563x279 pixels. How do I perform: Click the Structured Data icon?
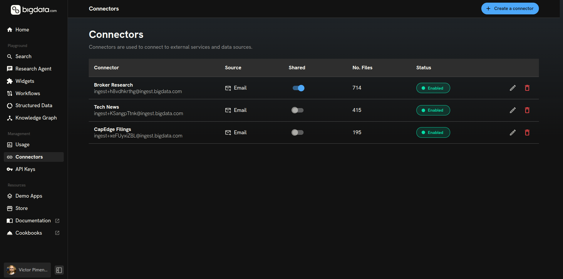point(10,106)
